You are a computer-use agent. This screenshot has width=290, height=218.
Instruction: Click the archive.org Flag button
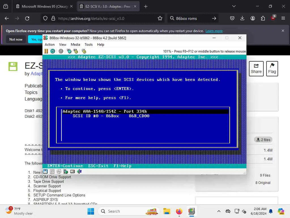[272, 69]
